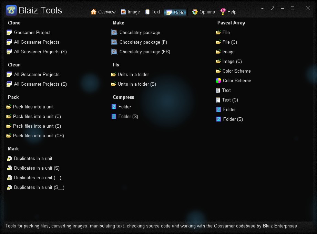Select Duplicates in a unit (S__)
317x234 pixels.
click(x=39, y=187)
